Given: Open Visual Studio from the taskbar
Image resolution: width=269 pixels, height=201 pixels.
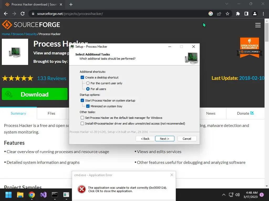Looking at the screenshot, I should click(x=43, y=195).
